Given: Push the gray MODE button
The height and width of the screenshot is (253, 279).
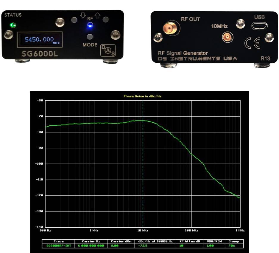Looking at the screenshot, I should (90, 37).
